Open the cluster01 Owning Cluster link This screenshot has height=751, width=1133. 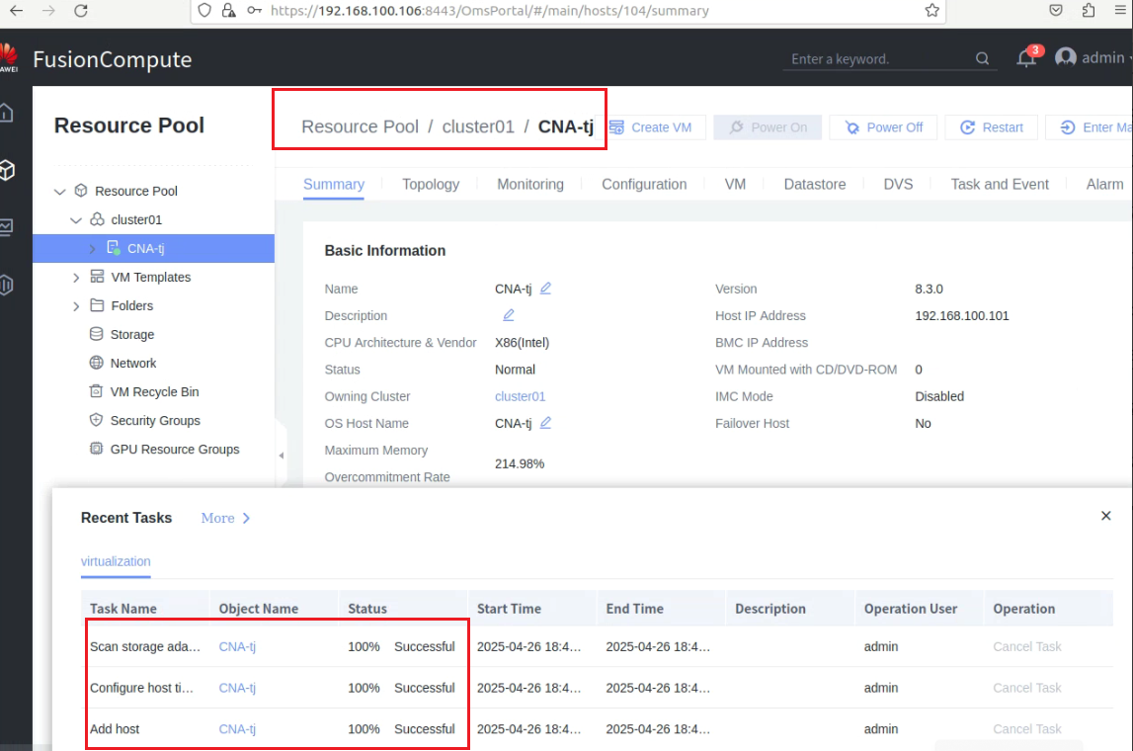521,396
